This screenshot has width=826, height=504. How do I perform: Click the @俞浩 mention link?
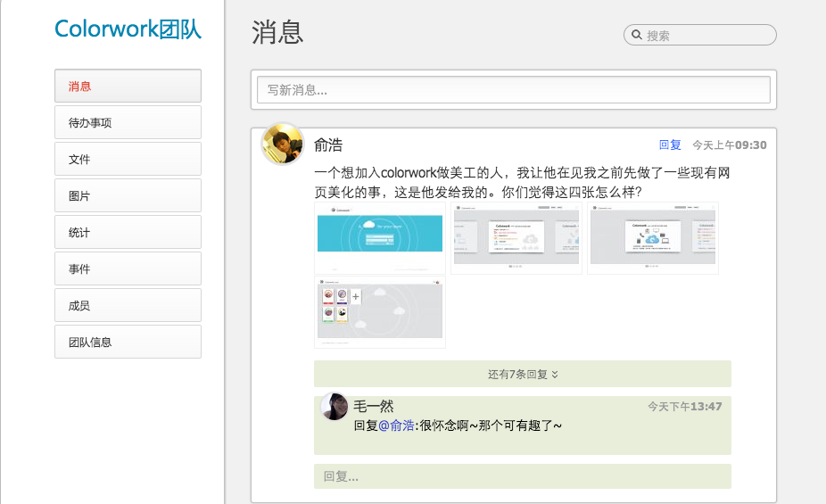tap(396, 426)
